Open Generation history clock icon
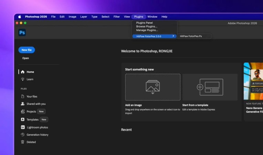Screen dimensions: 263x155 coord(23,135)
